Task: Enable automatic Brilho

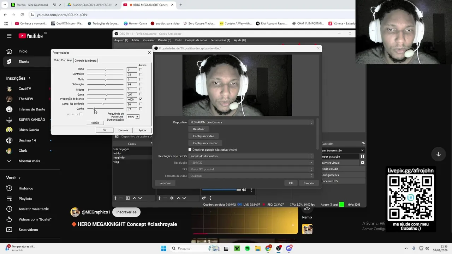Action: pos(140,69)
